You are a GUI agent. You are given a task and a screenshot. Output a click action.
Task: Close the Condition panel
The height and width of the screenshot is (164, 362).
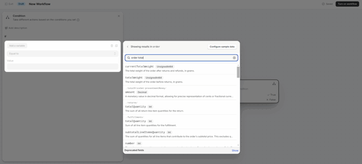119,16
